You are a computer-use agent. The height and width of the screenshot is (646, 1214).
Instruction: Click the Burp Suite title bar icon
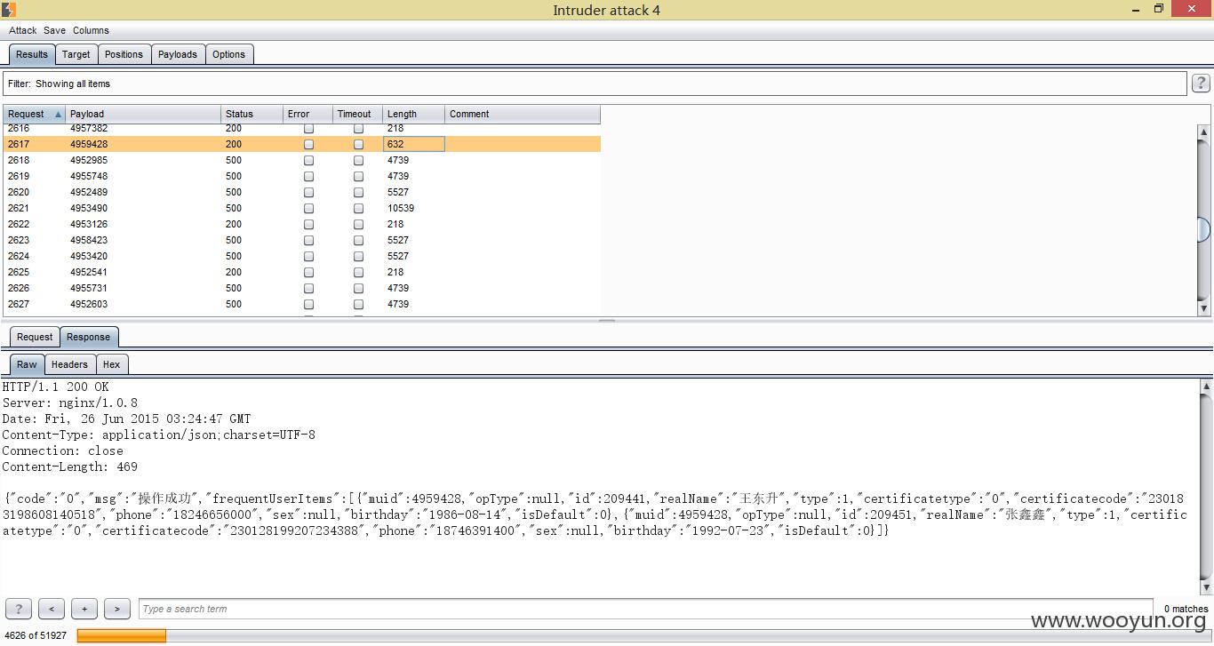[x=8, y=10]
